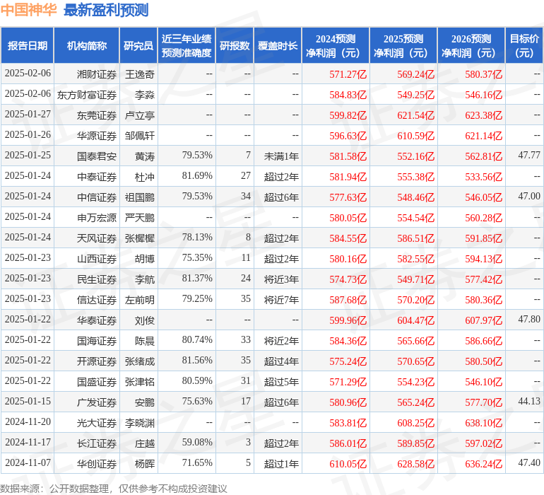
Task: Click researcher name 邹佩轩
Action: [139, 136]
